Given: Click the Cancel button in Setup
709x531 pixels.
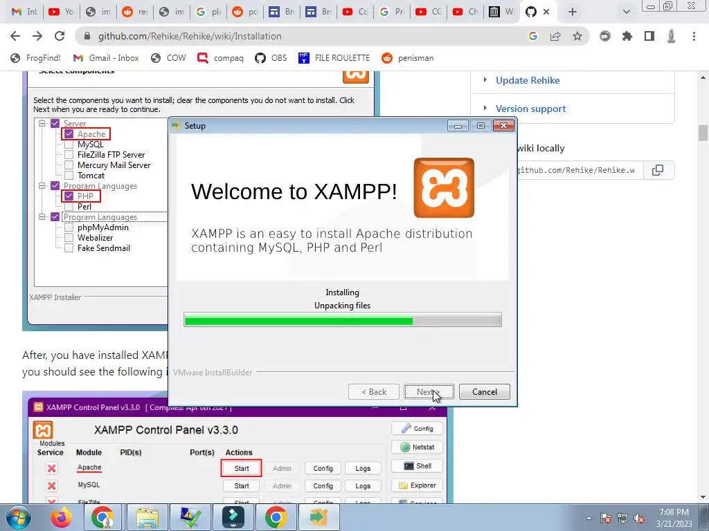Looking at the screenshot, I should 484,392.
